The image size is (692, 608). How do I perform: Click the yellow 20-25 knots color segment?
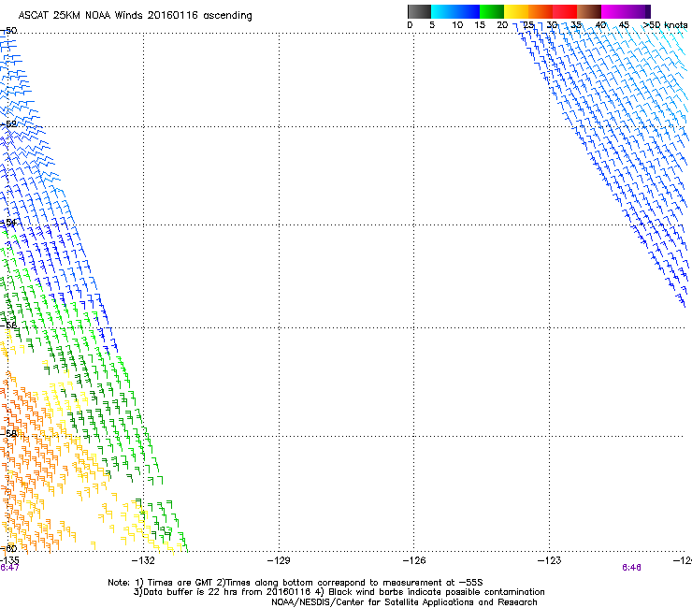click(516, 11)
